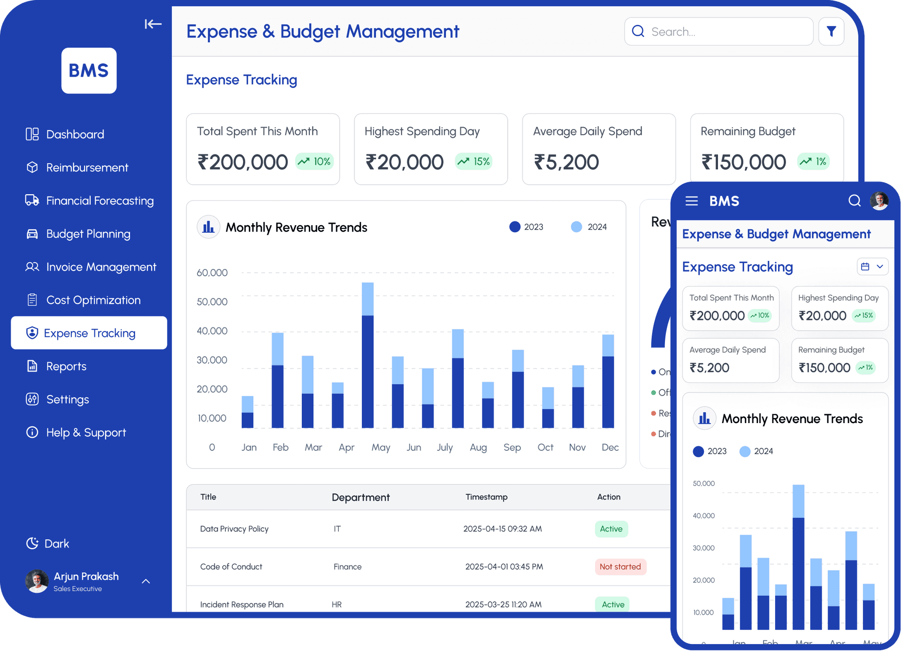Click the search magnifier in mobile header
This screenshot has width=901, height=652.
point(854,201)
